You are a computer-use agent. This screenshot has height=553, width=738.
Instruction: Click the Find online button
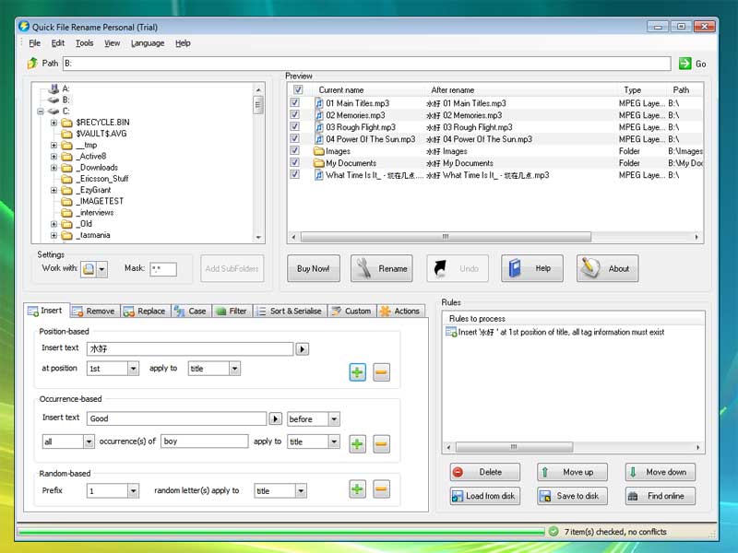660,496
